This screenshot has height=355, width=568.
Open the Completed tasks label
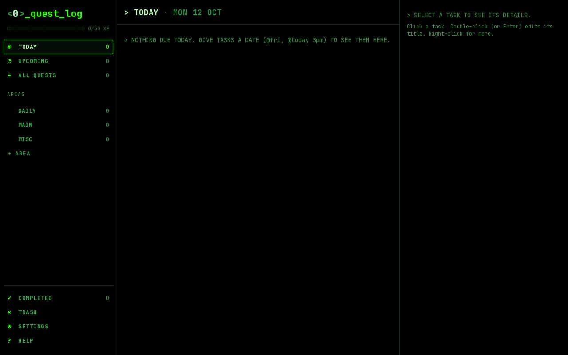[x=35, y=298]
